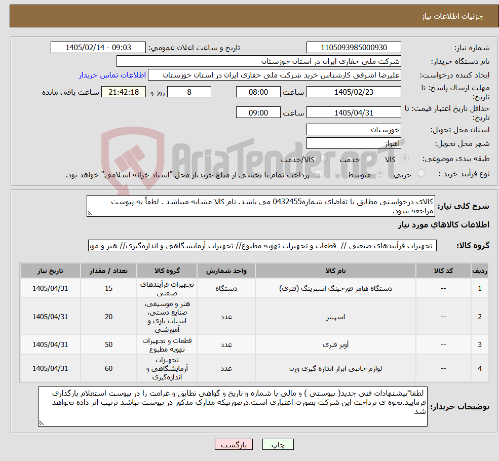
Task: Click quantity 20 in row 2
Action: point(108,317)
